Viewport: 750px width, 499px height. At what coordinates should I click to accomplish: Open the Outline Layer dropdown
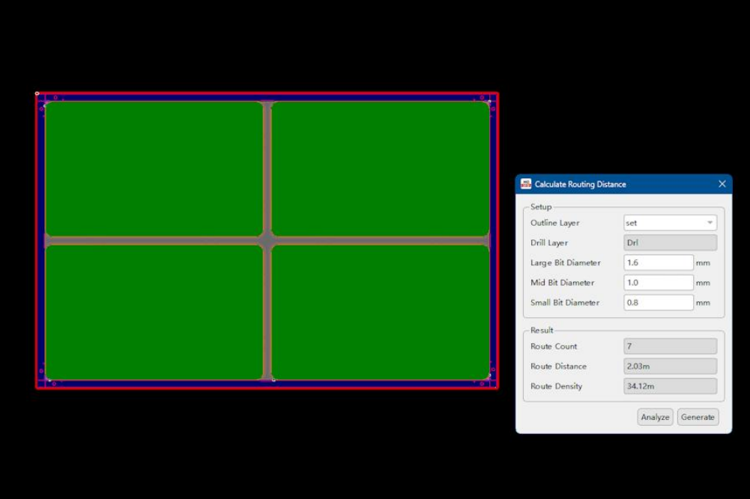(x=670, y=223)
